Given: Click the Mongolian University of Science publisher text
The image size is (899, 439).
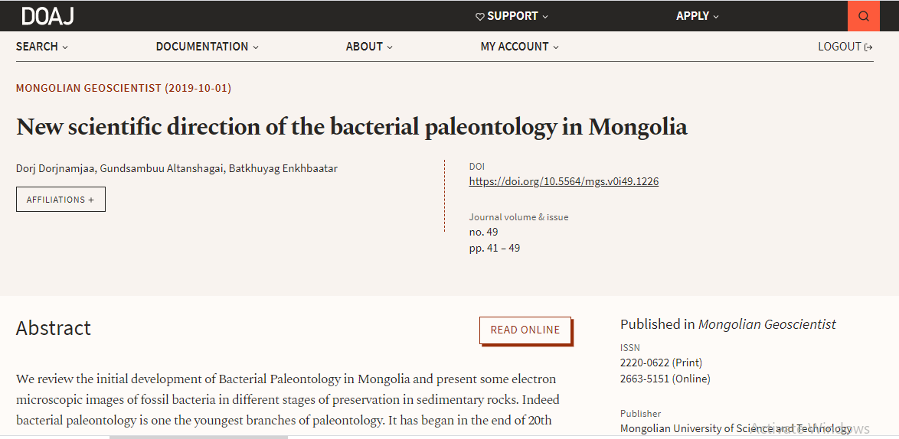Looking at the screenshot, I should [736, 428].
